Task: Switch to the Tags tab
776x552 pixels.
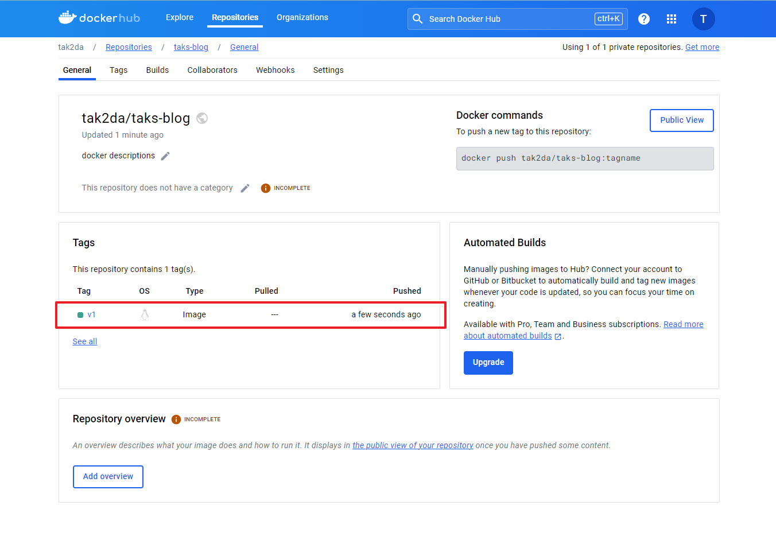Action: [119, 70]
